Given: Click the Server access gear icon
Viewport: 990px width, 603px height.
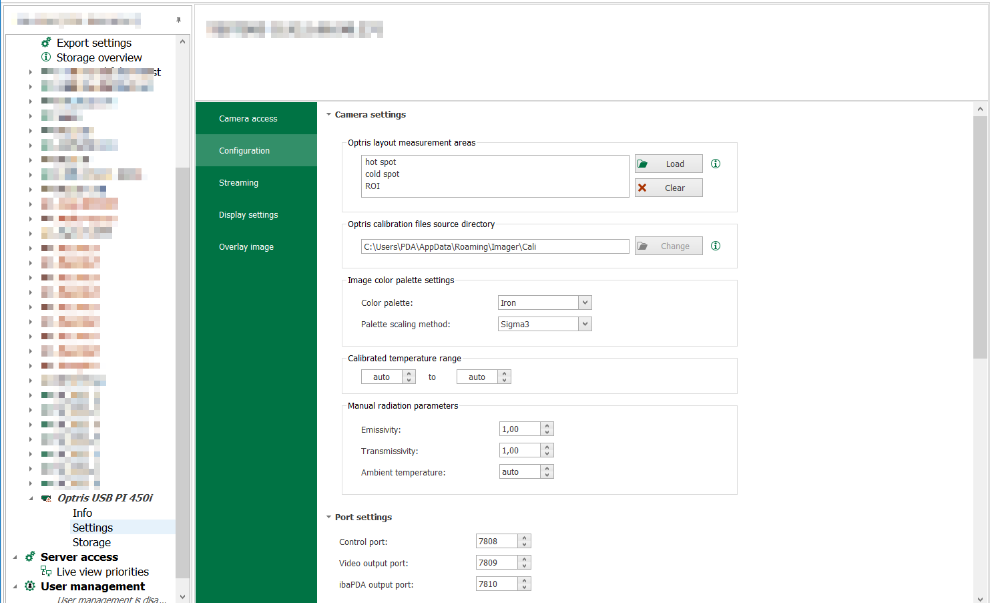Looking at the screenshot, I should [x=30, y=557].
